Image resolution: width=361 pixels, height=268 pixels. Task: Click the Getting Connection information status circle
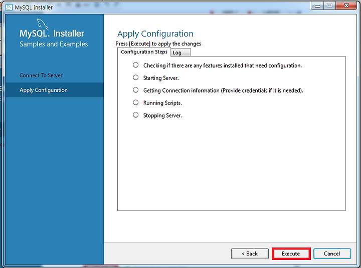click(135, 90)
